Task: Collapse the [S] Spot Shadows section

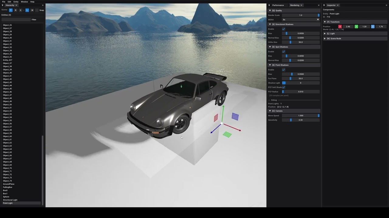Action: click(294, 47)
